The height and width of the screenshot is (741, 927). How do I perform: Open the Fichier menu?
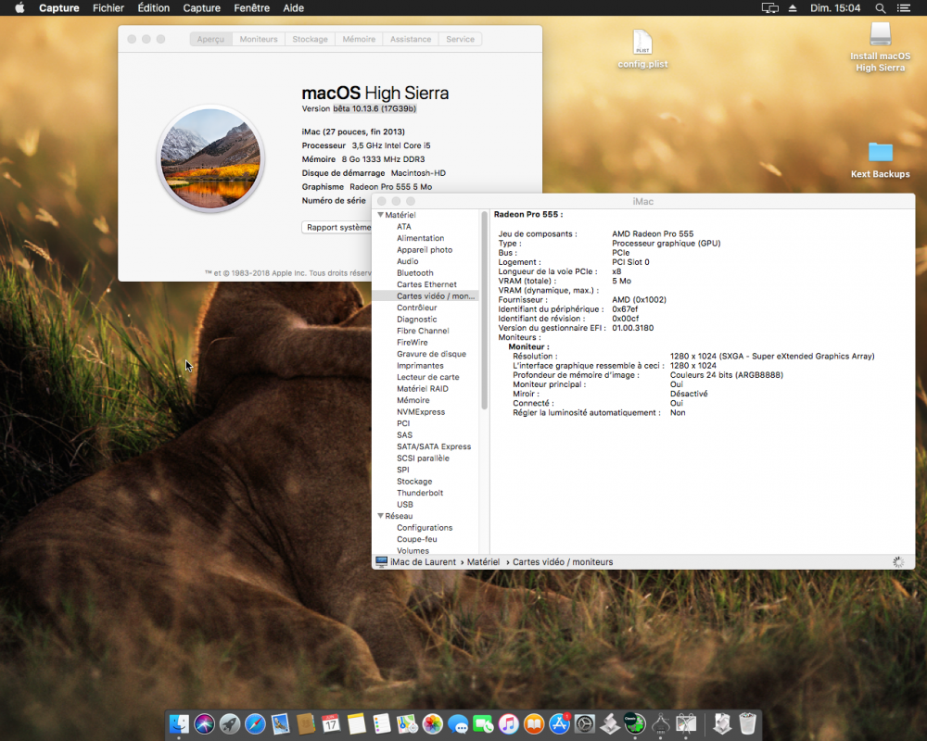[108, 8]
